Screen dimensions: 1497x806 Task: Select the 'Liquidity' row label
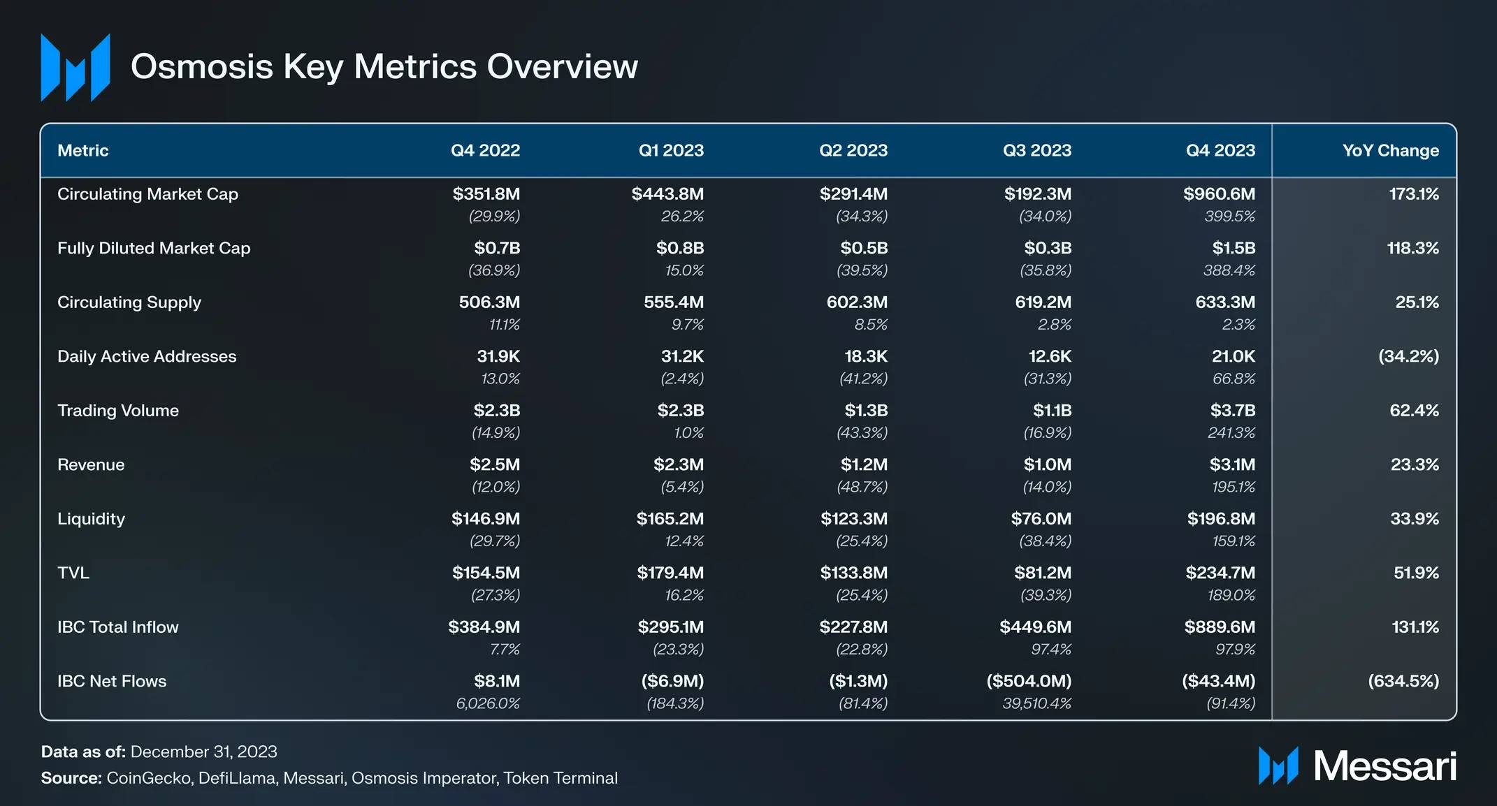point(92,519)
